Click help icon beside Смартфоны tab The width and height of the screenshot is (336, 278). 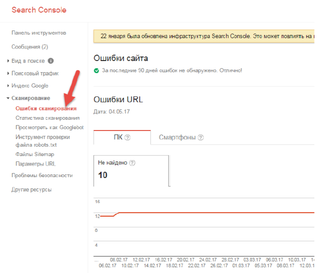[201, 138]
